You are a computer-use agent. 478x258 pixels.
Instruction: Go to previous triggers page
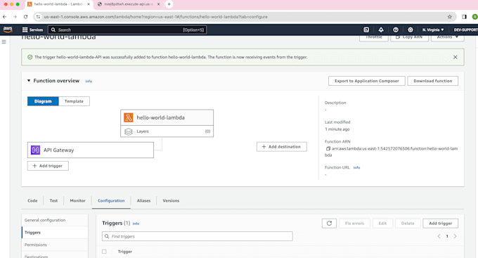[x=439, y=236]
